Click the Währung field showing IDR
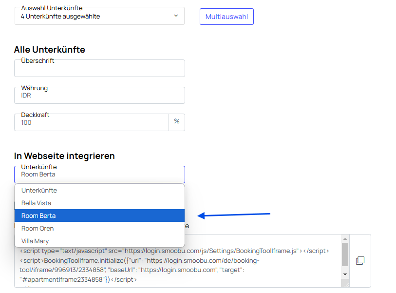This screenshot has width=396, height=293. click(x=99, y=95)
